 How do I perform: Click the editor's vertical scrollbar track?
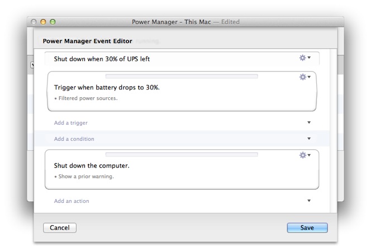pyautogui.click(x=334, y=131)
